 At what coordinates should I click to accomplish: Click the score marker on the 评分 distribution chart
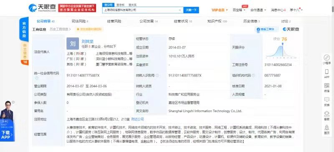click(283, 44)
